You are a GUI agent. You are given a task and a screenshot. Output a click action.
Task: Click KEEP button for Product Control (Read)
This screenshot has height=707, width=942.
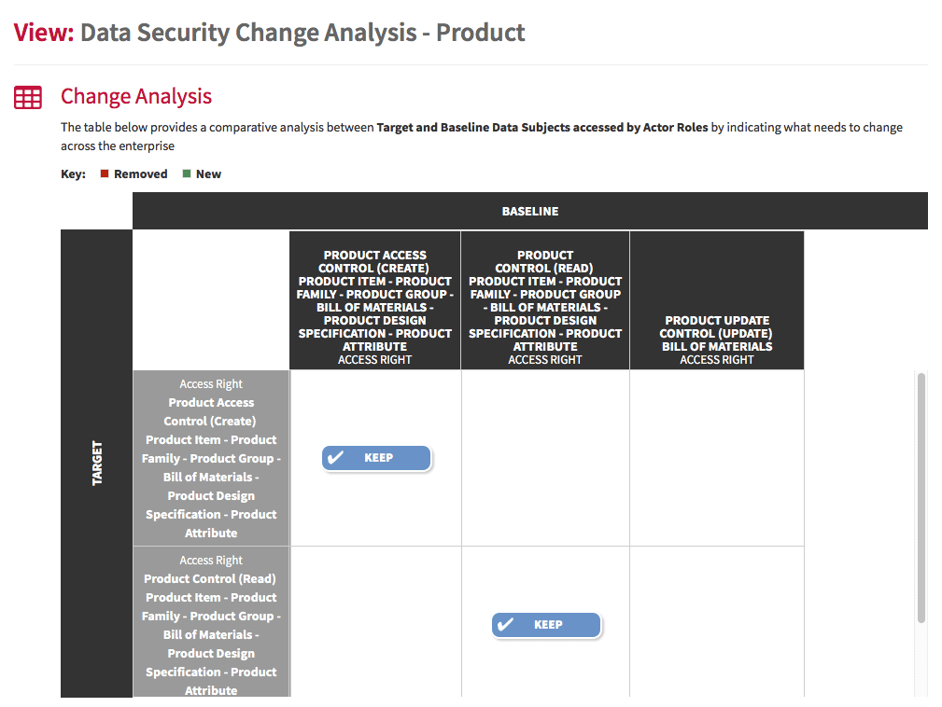547,625
